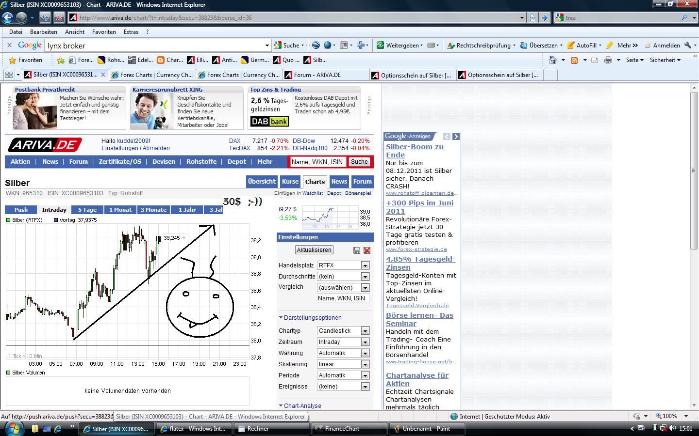Open the Favoriten star button
The width and height of the screenshot is (699, 436).
pyautogui.click(x=26, y=60)
